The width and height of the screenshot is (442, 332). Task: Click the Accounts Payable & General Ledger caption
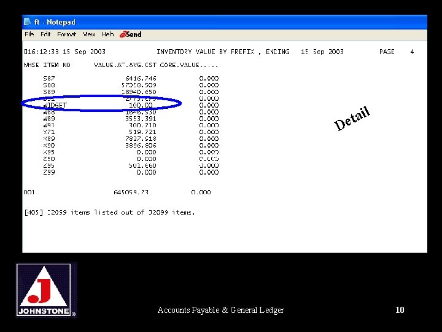pyautogui.click(x=221, y=310)
